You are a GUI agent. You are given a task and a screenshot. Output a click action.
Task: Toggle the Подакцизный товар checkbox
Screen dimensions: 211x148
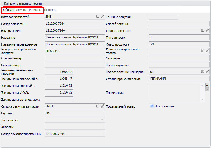[x=152, y=106]
